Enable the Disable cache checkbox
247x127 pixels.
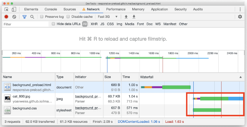[x=68, y=16]
